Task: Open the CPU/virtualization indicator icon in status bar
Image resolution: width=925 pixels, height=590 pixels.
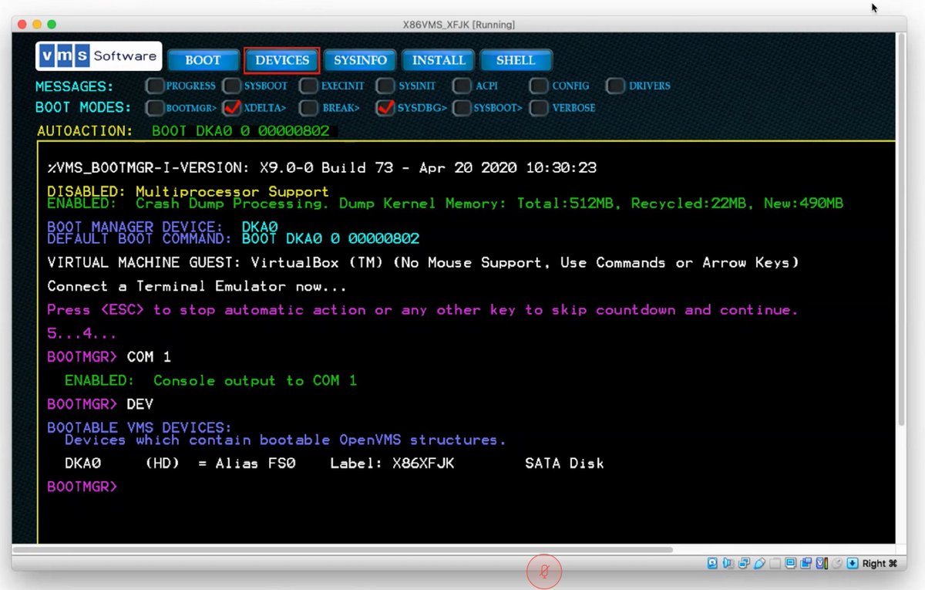Action: click(822, 564)
